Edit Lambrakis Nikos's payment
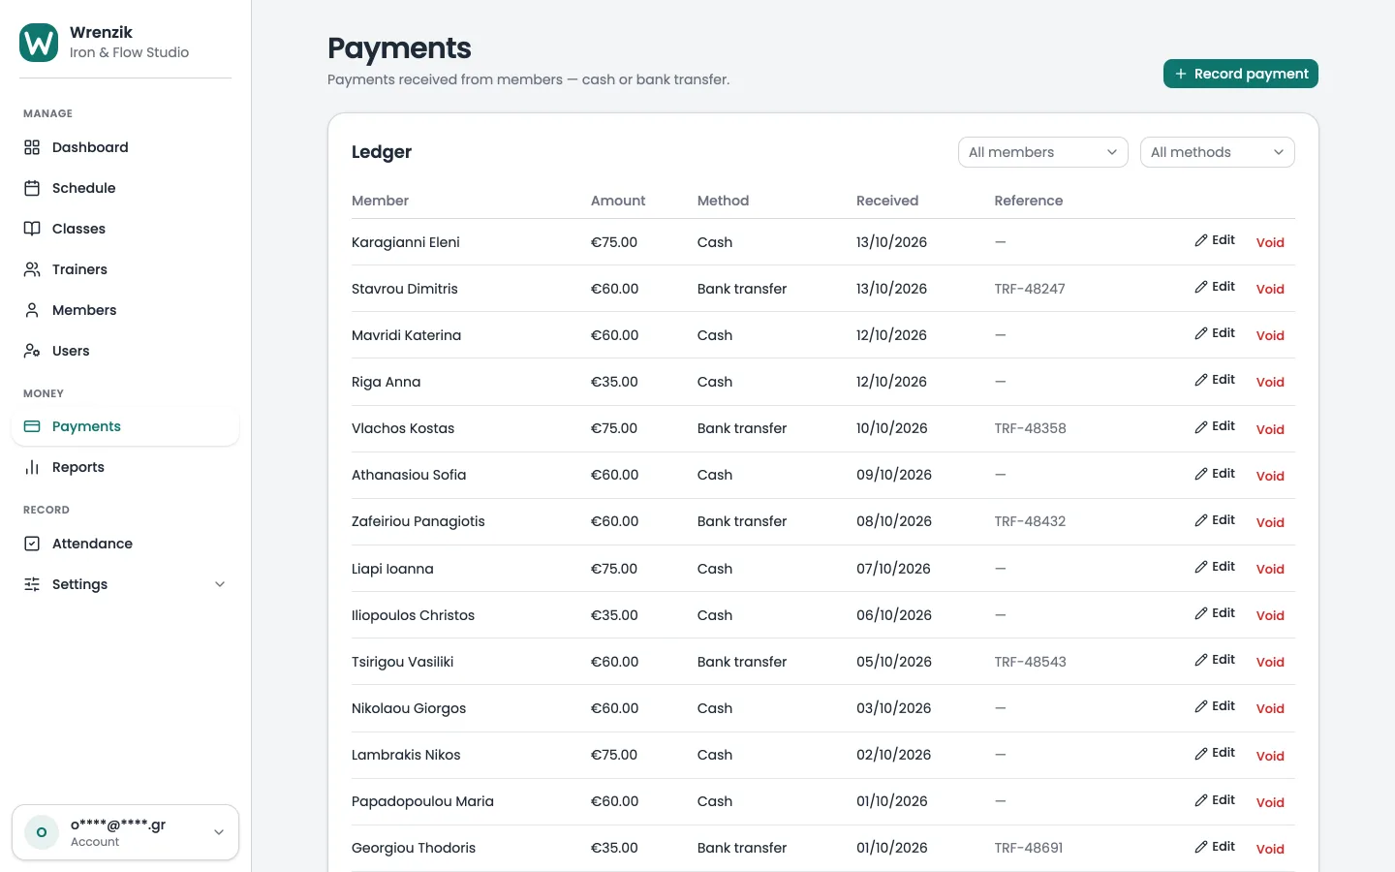This screenshot has width=1395, height=872. click(1215, 753)
